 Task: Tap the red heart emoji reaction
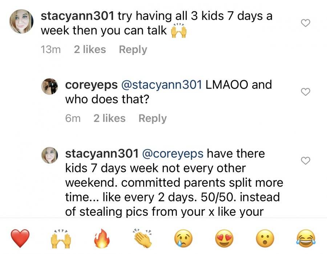(20, 238)
